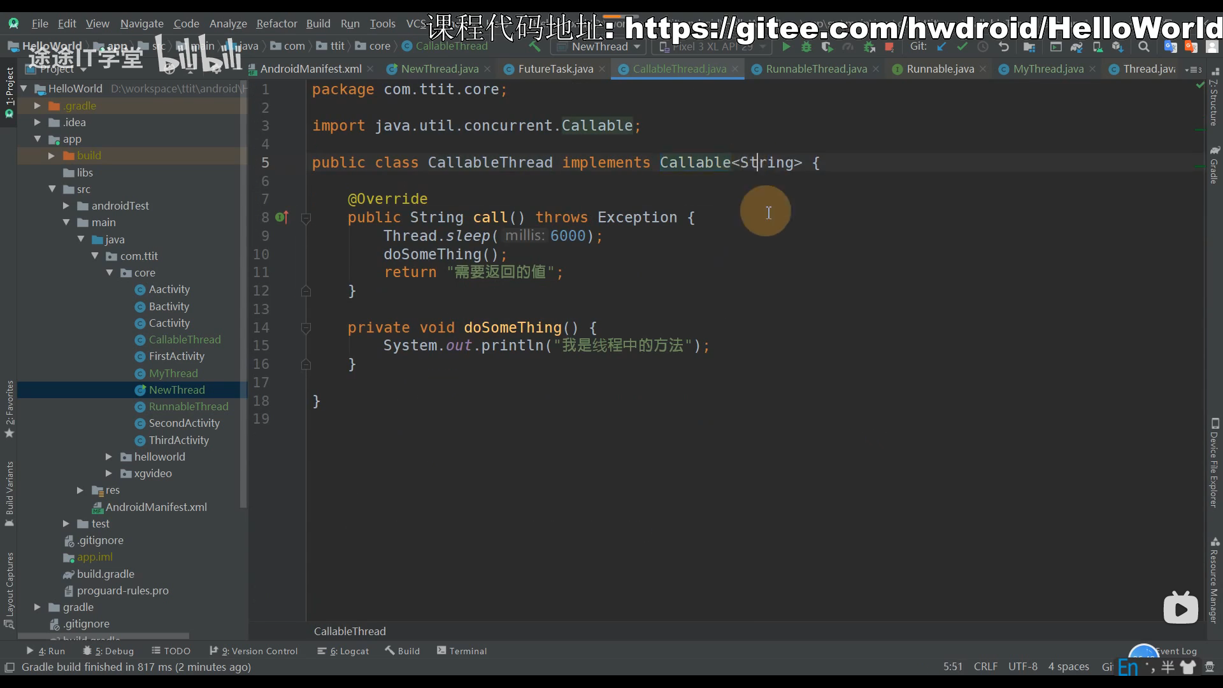The height and width of the screenshot is (688, 1223).
Task: Collapse the core package node
Action: [x=110, y=273]
